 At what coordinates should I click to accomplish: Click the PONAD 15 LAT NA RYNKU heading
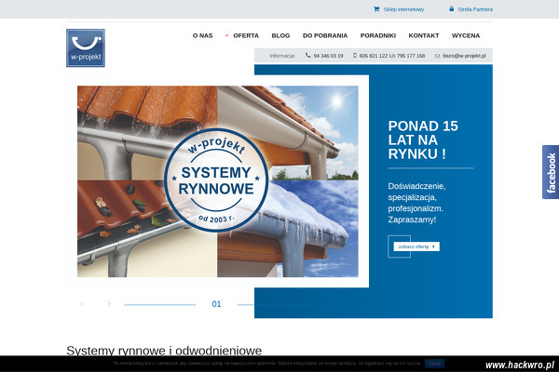(423, 139)
